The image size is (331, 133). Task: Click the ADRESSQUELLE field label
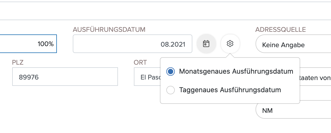point(281,29)
